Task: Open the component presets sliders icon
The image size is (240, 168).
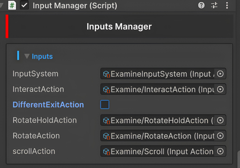Action: [214, 6]
